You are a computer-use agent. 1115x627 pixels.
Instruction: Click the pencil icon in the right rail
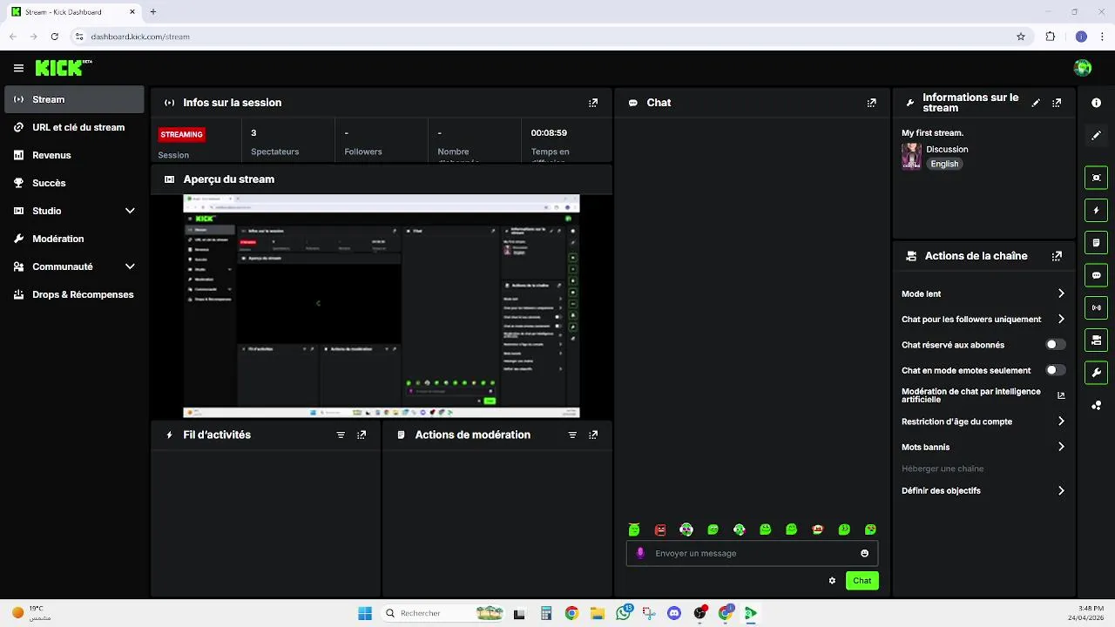coord(1096,135)
